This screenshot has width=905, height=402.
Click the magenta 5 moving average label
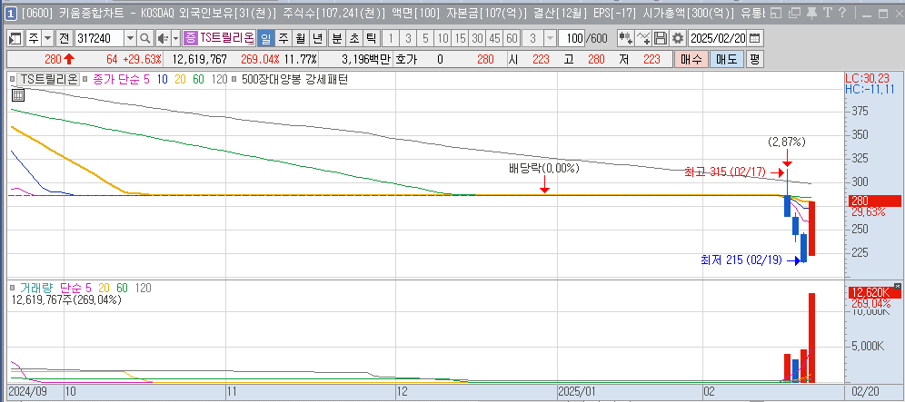[x=146, y=80]
